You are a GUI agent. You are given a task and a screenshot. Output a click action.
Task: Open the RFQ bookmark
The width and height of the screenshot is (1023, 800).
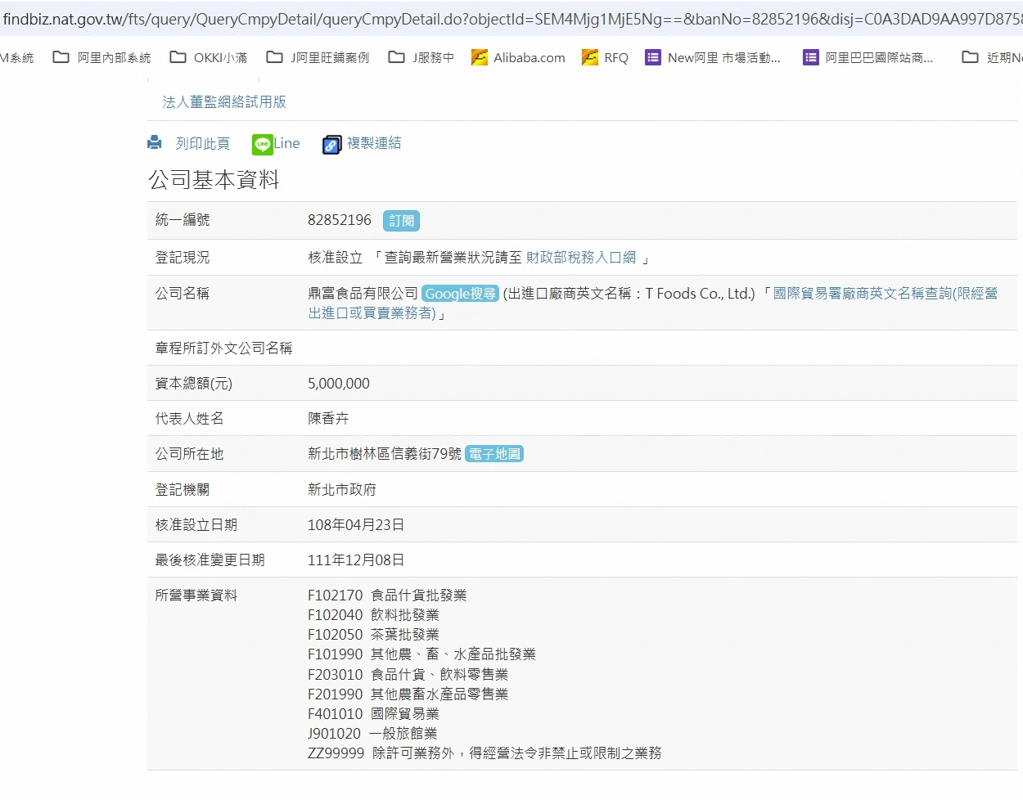pos(605,57)
